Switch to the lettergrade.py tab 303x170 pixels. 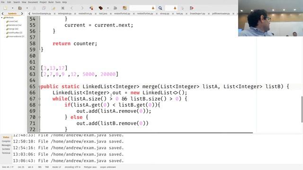65,14
